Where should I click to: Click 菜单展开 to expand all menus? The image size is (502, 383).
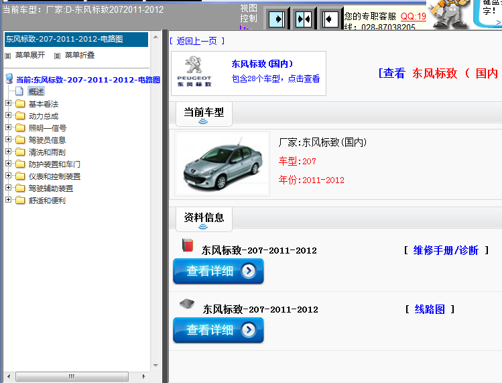tap(30, 55)
